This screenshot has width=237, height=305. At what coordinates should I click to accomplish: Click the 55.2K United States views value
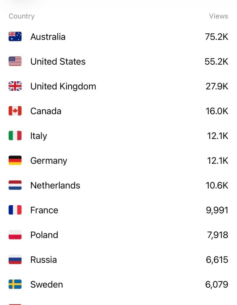[x=216, y=61]
